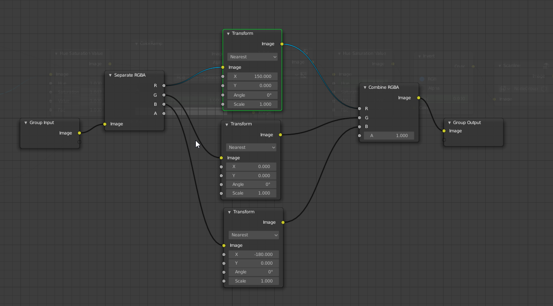This screenshot has width=553, height=306.
Task: Click empty socket under Group Output's Image
Action: 444,140
